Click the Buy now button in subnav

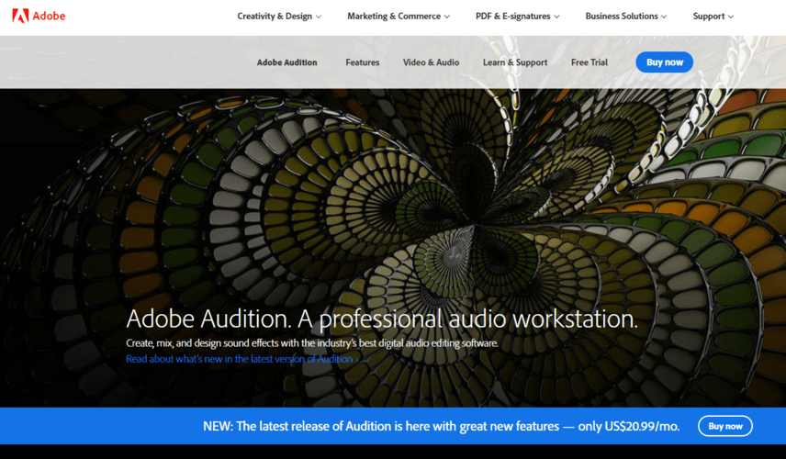[x=665, y=62]
